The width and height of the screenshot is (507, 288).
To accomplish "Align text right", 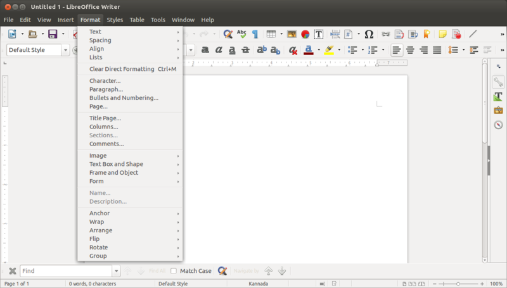I will [423, 50].
